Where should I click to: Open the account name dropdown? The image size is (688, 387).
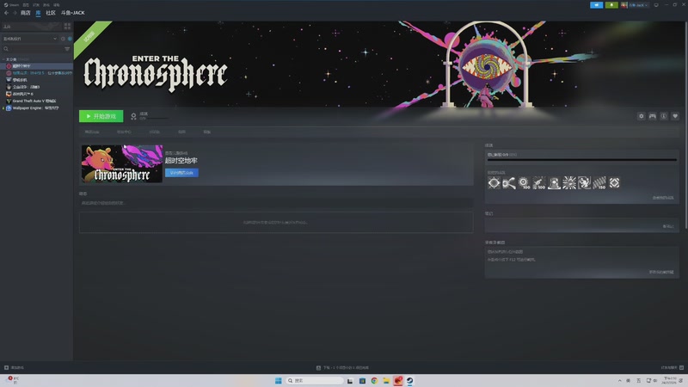[x=638, y=5]
